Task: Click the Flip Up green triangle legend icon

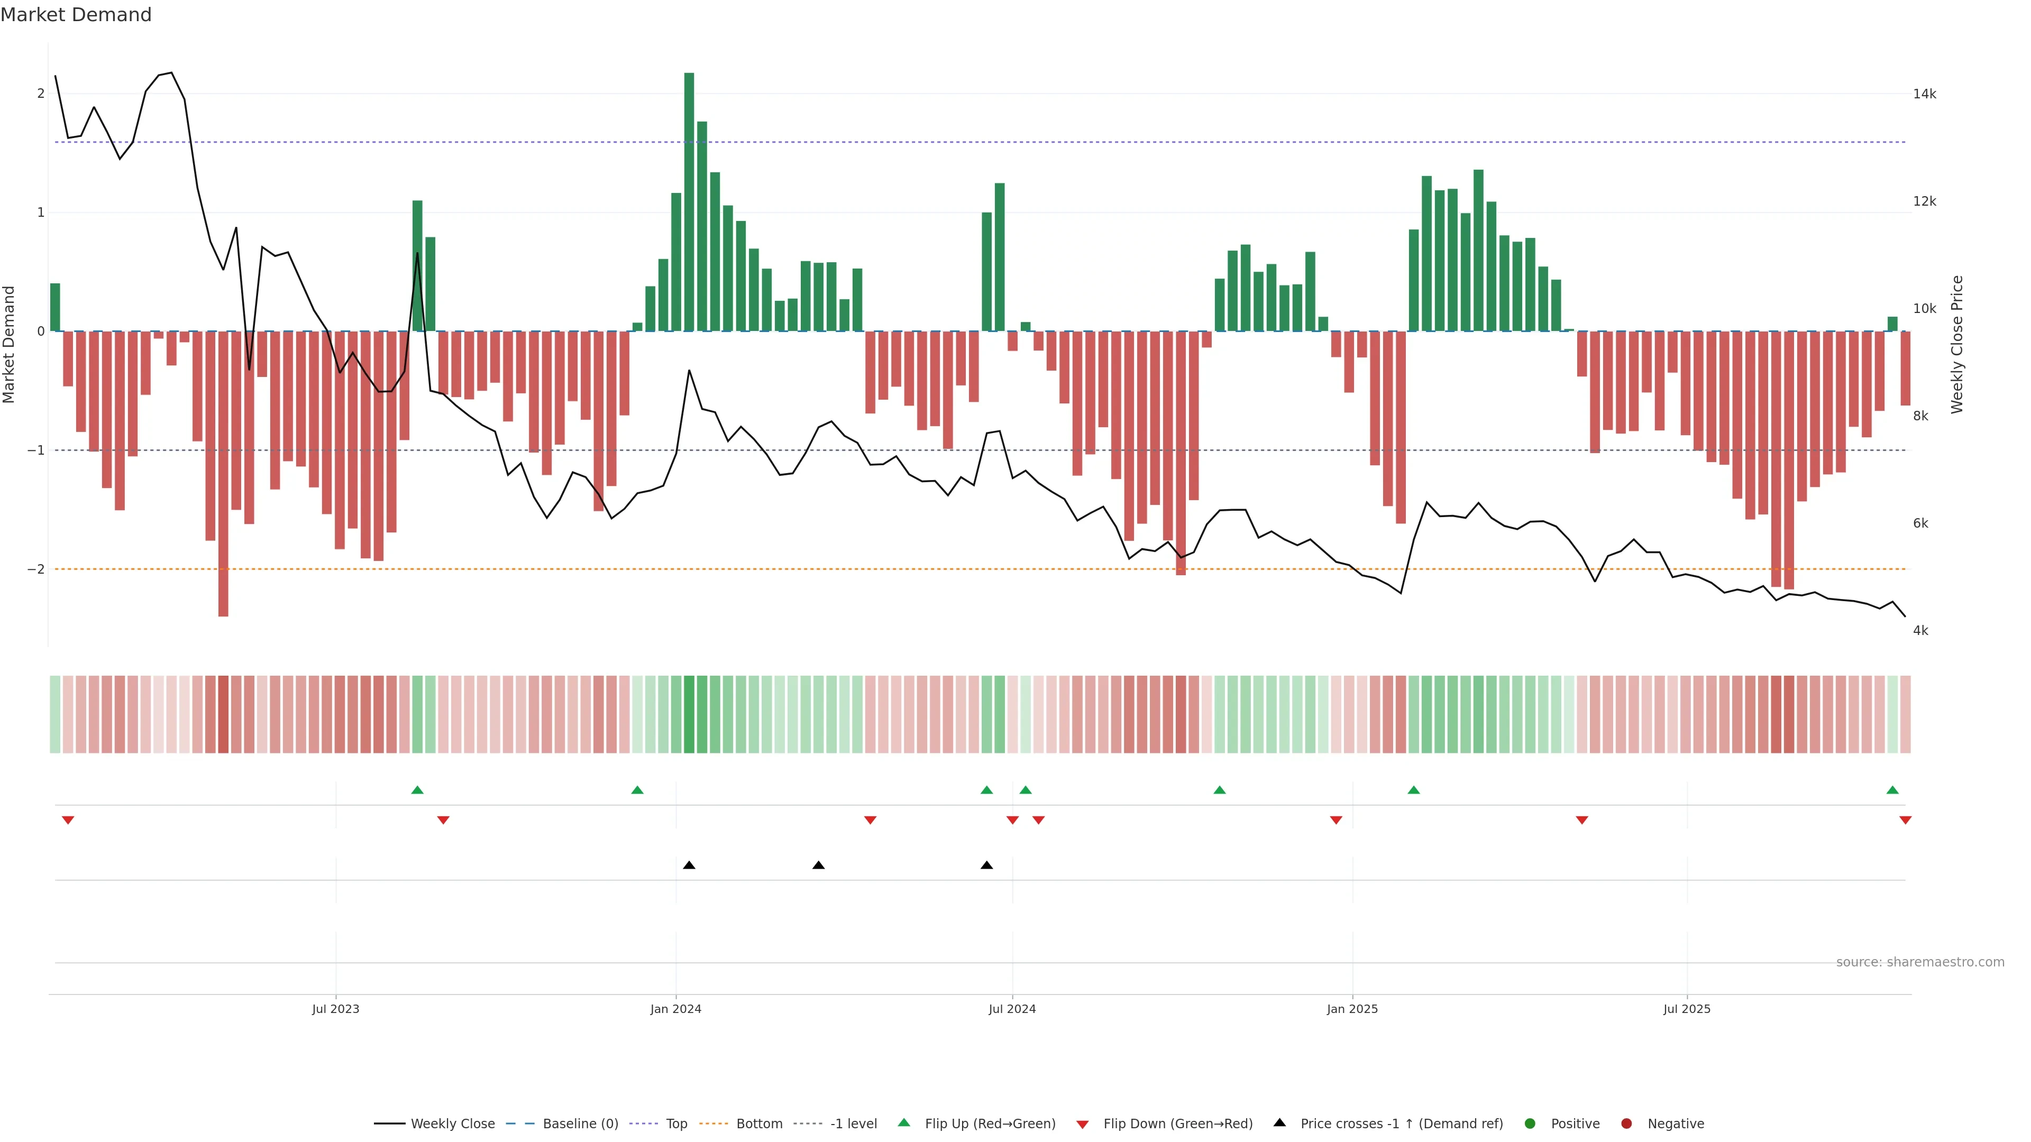Action: [x=904, y=1123]
